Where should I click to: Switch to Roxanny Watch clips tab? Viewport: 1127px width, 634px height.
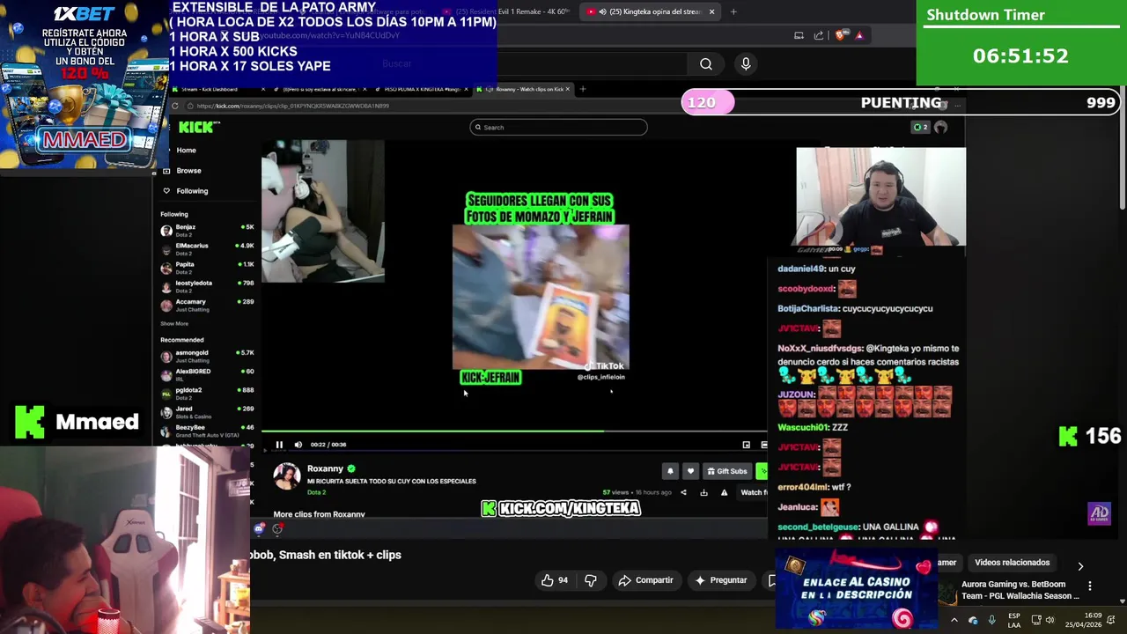pyautogui.click(x=524, y=89)
